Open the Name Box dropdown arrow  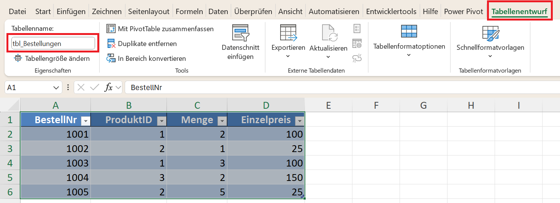(x=55, y=87)
